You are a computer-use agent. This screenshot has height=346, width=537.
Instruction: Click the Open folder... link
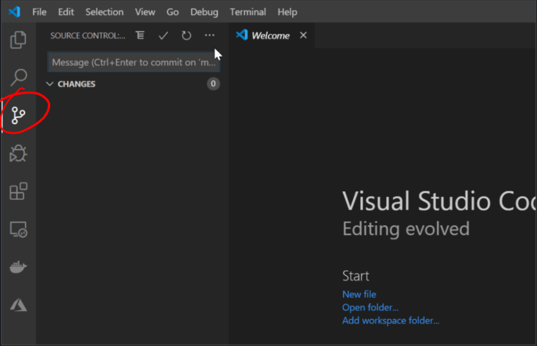click(x=370, y=307)
